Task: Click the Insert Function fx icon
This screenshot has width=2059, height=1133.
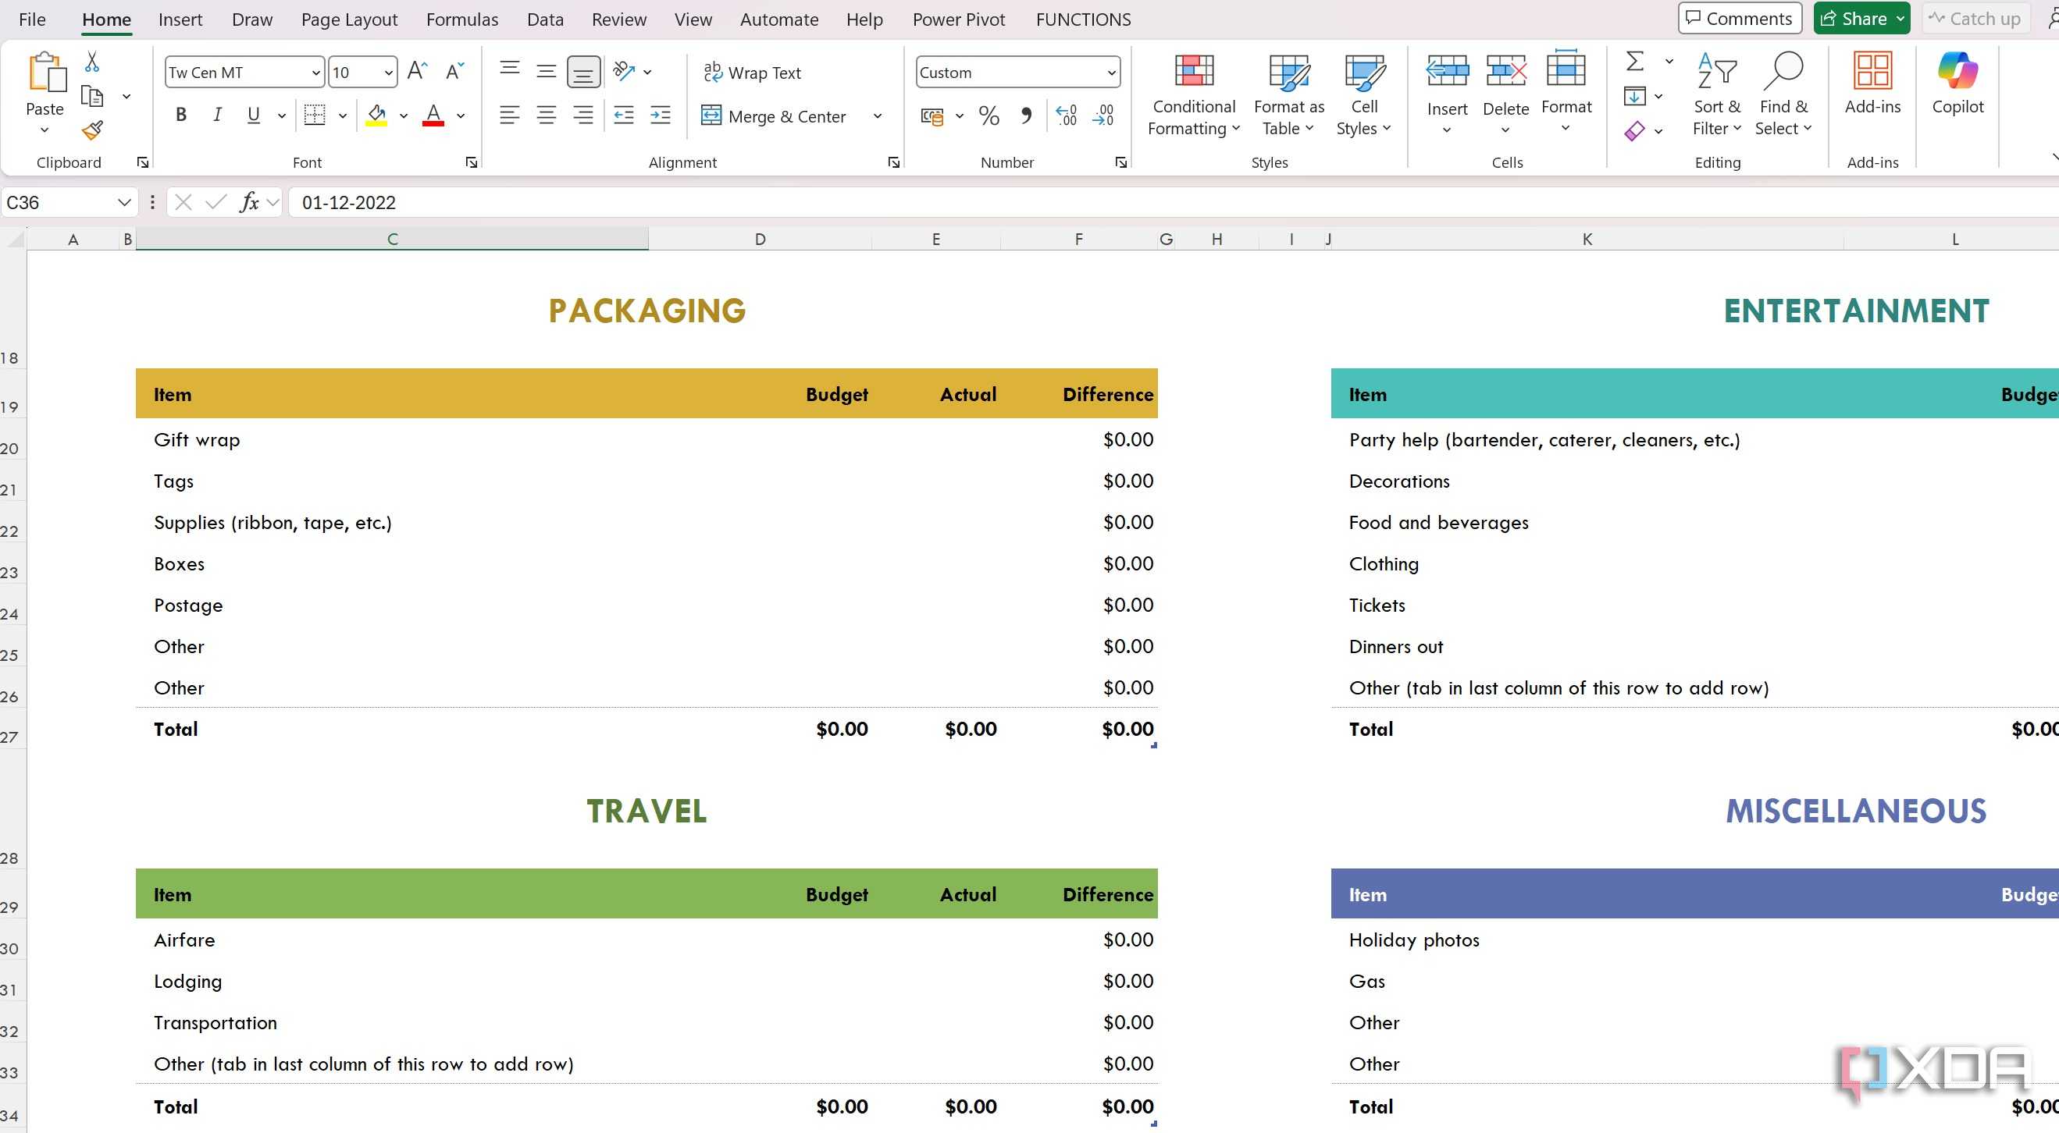Action: 249,202
